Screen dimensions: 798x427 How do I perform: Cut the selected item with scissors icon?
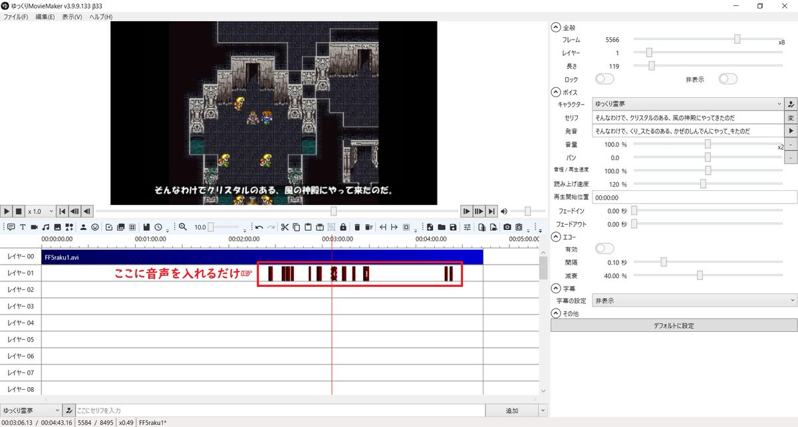pyautogui.click(x=285, y=227)
